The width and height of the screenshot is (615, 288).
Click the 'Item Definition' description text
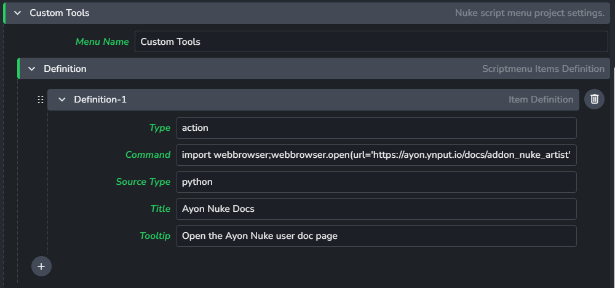pyautogui.click(x=541, y=99)
